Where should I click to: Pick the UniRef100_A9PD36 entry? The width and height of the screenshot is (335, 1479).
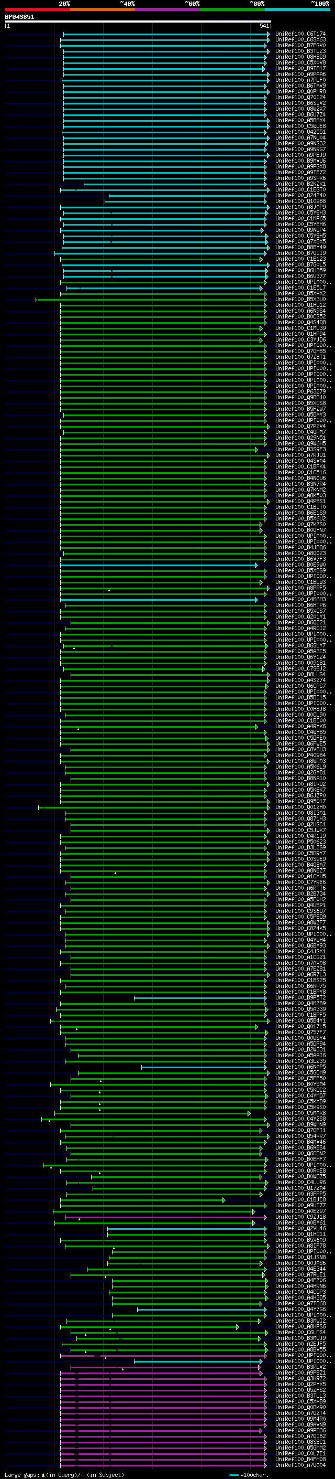pos(300,1430)
